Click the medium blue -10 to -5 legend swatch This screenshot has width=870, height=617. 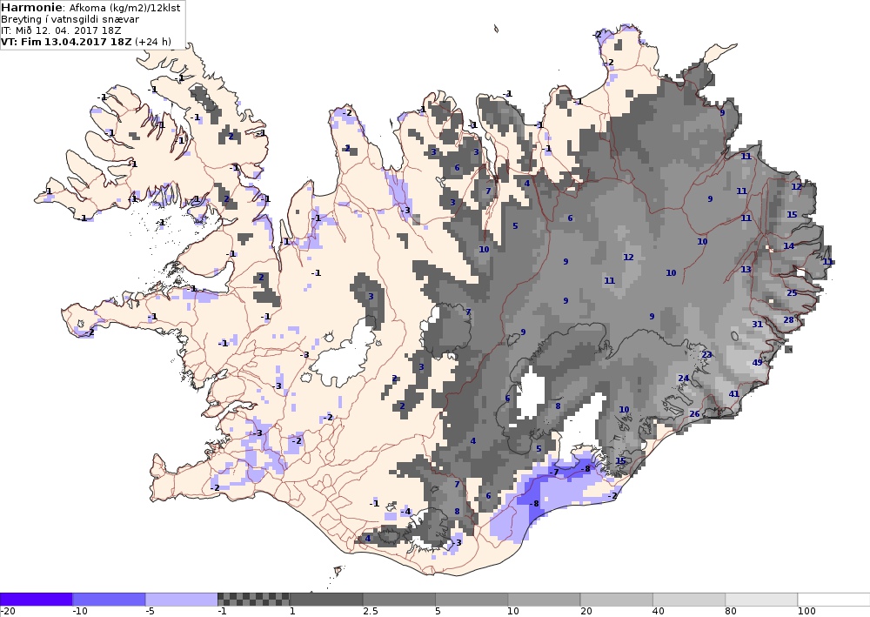pos(109,600)
